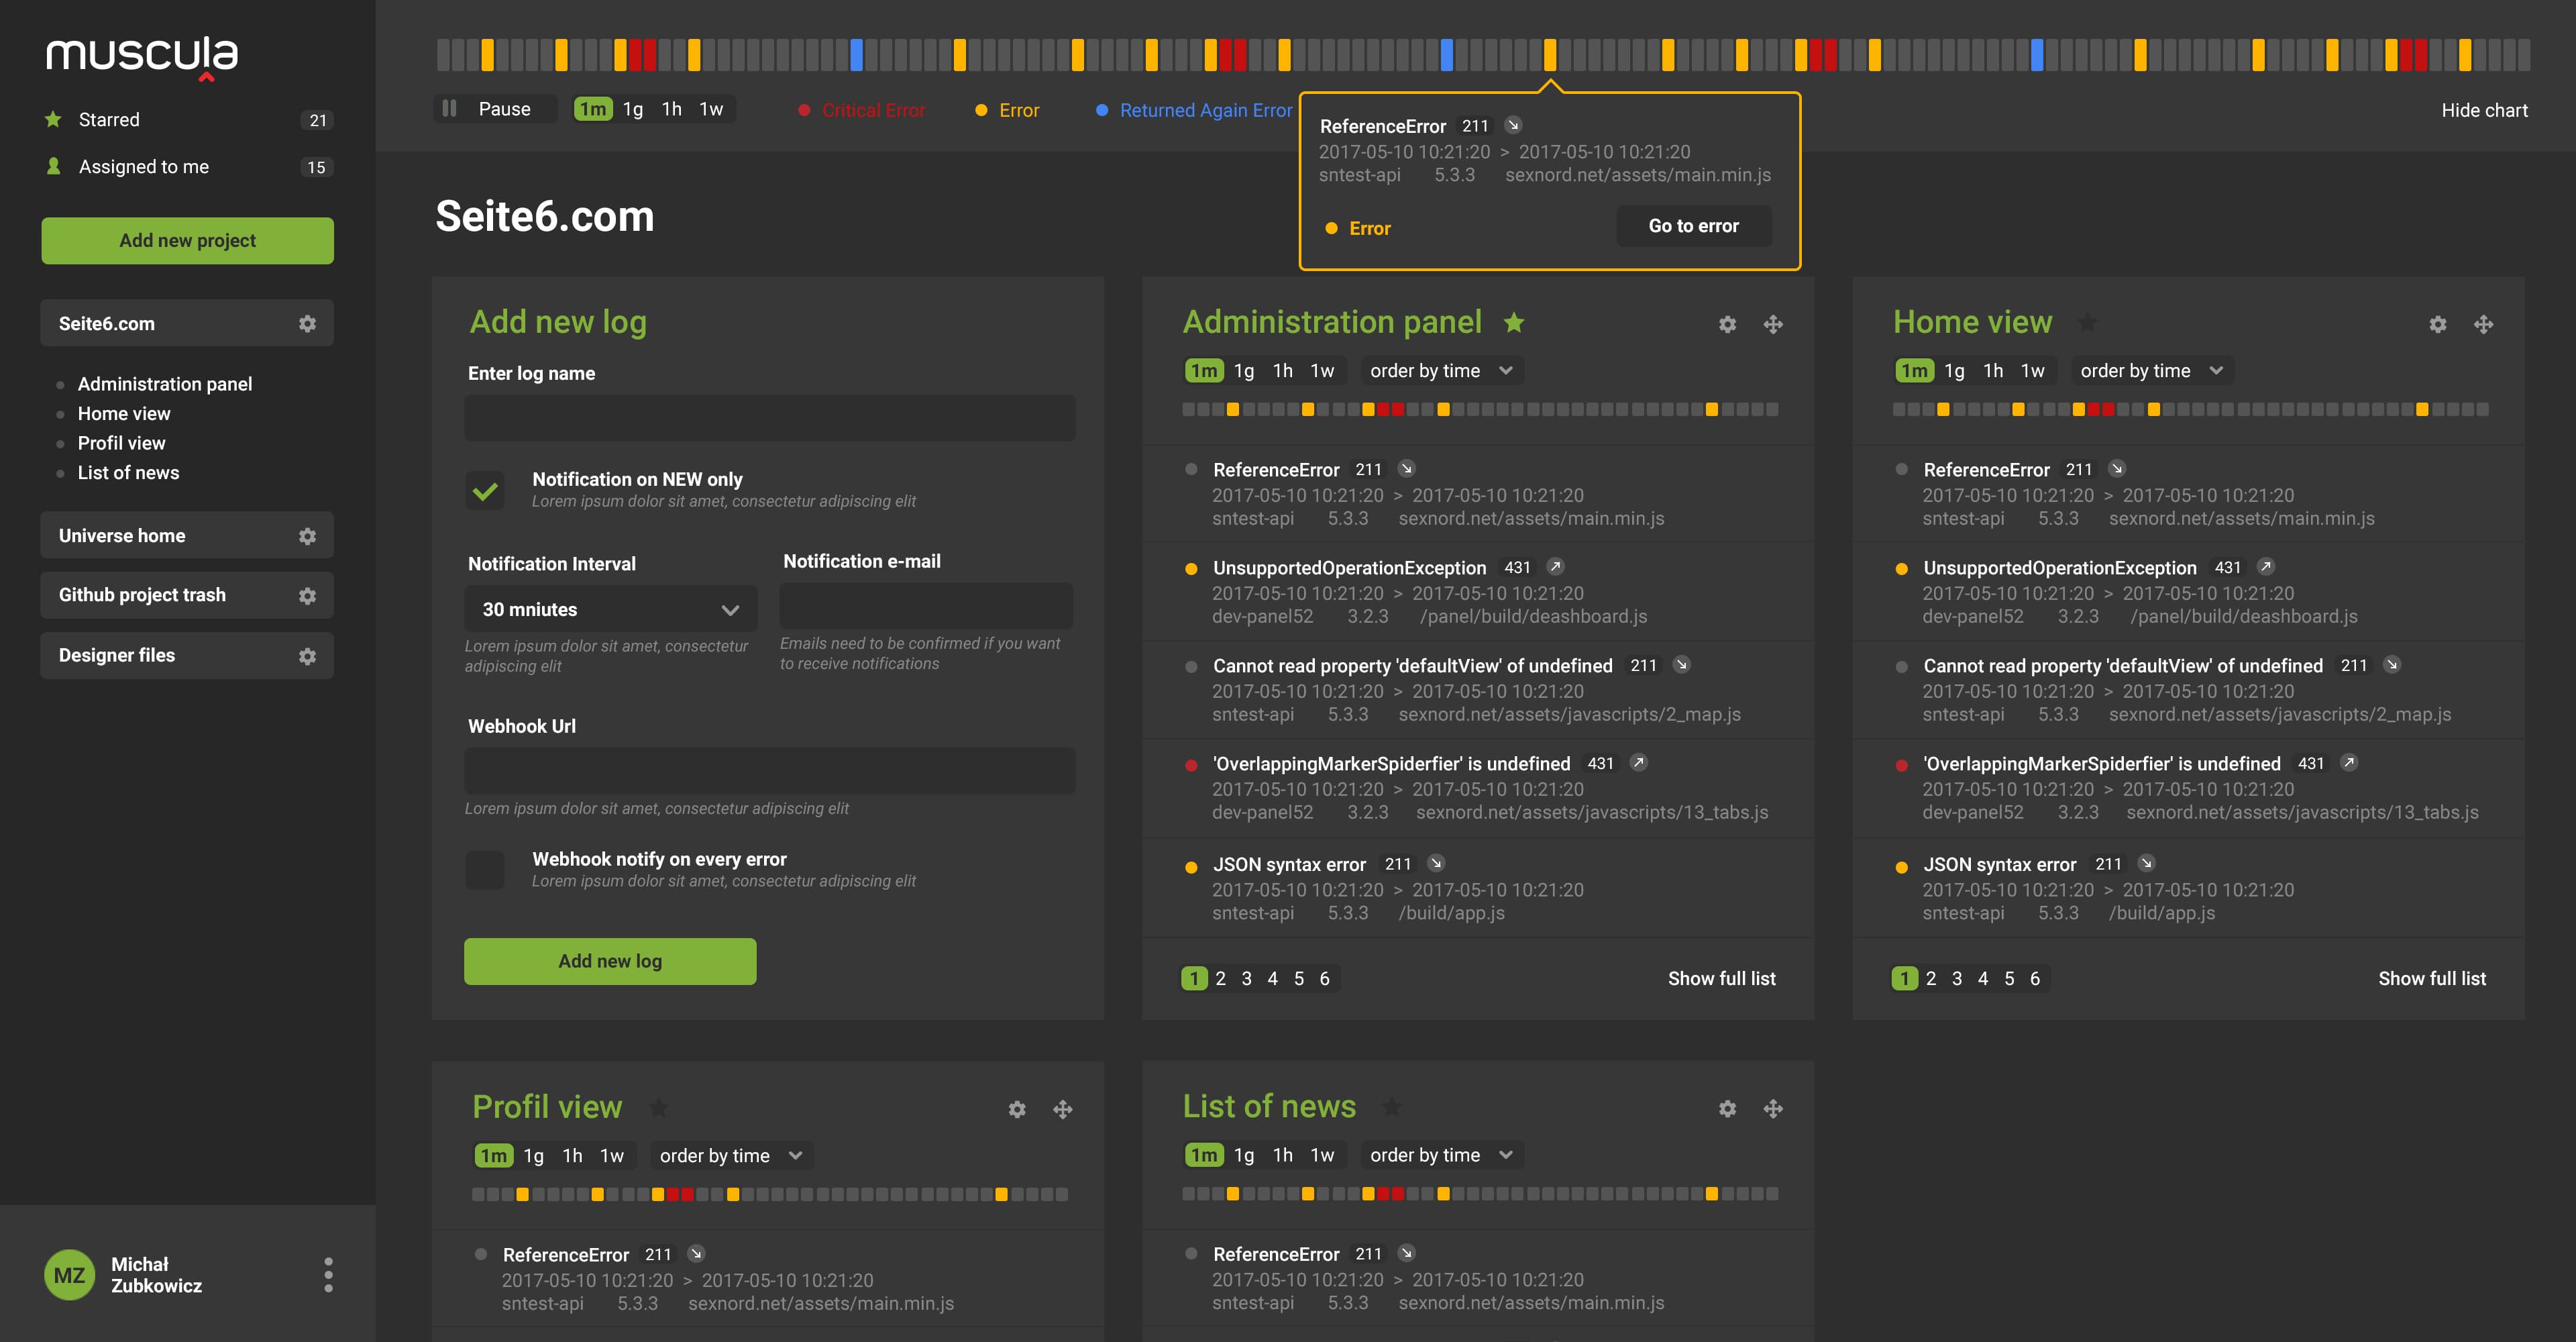This screenshot has width=2576, height=1342.
Task: Open user menu dots beside Michał Zubkowicz
Action: [328, 1274]
